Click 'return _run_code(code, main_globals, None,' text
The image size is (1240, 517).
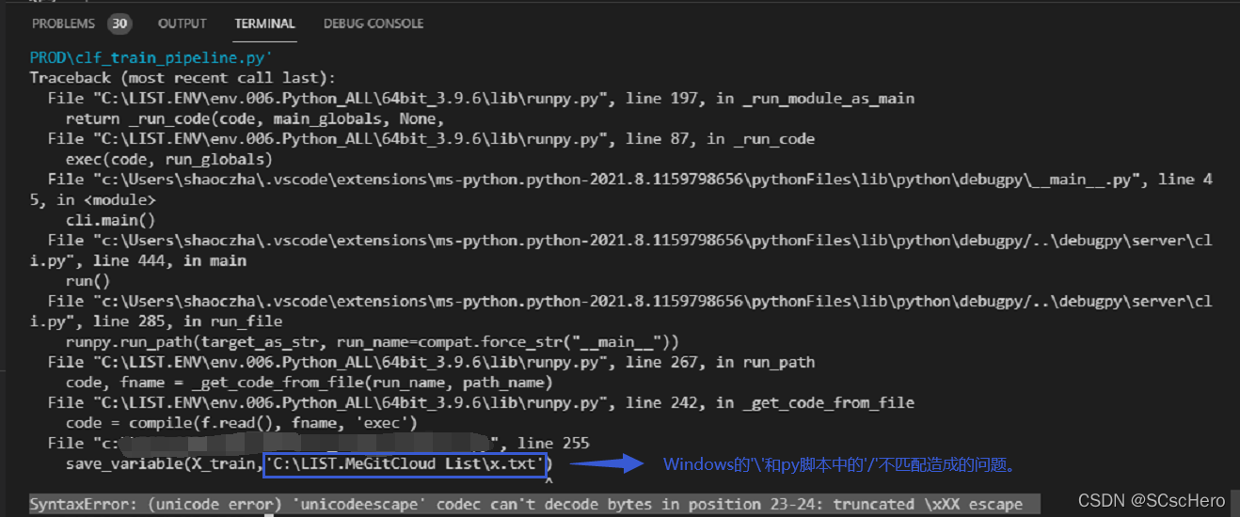click(x=254, y=118)
